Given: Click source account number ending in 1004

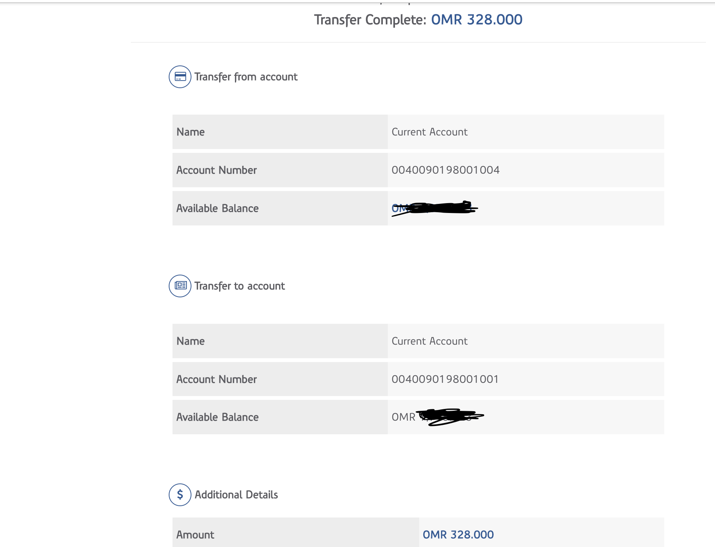Looking at the screenshot, I should click(445, 170).
